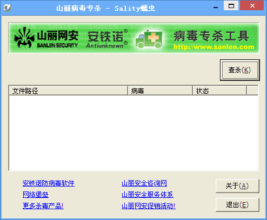This screenshot has height=220, width=267.
Task: Visit the 山丽安全咨询网 link
Action: point(144,183)
